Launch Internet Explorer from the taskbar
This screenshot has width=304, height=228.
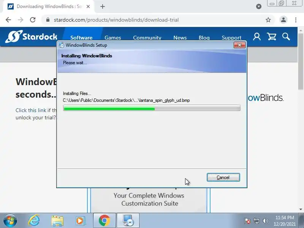(x=34, y=221)
